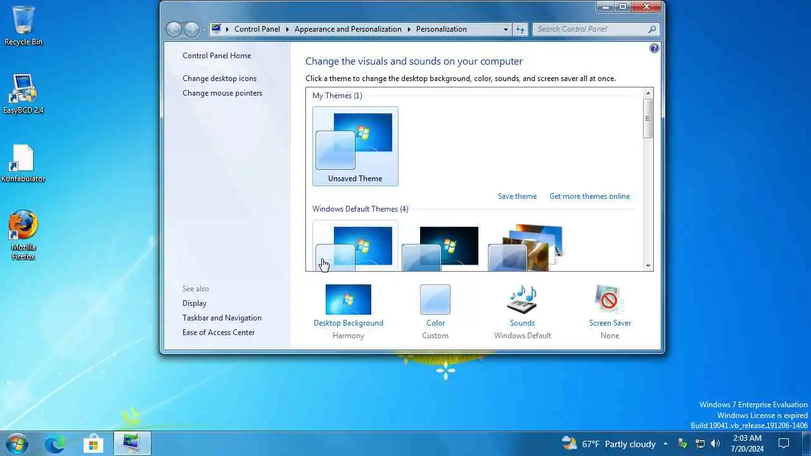Open Taskbar and Navigation link
Image resolution: width=811 pixels, height=456 pixels.
(x=222, y=318)
